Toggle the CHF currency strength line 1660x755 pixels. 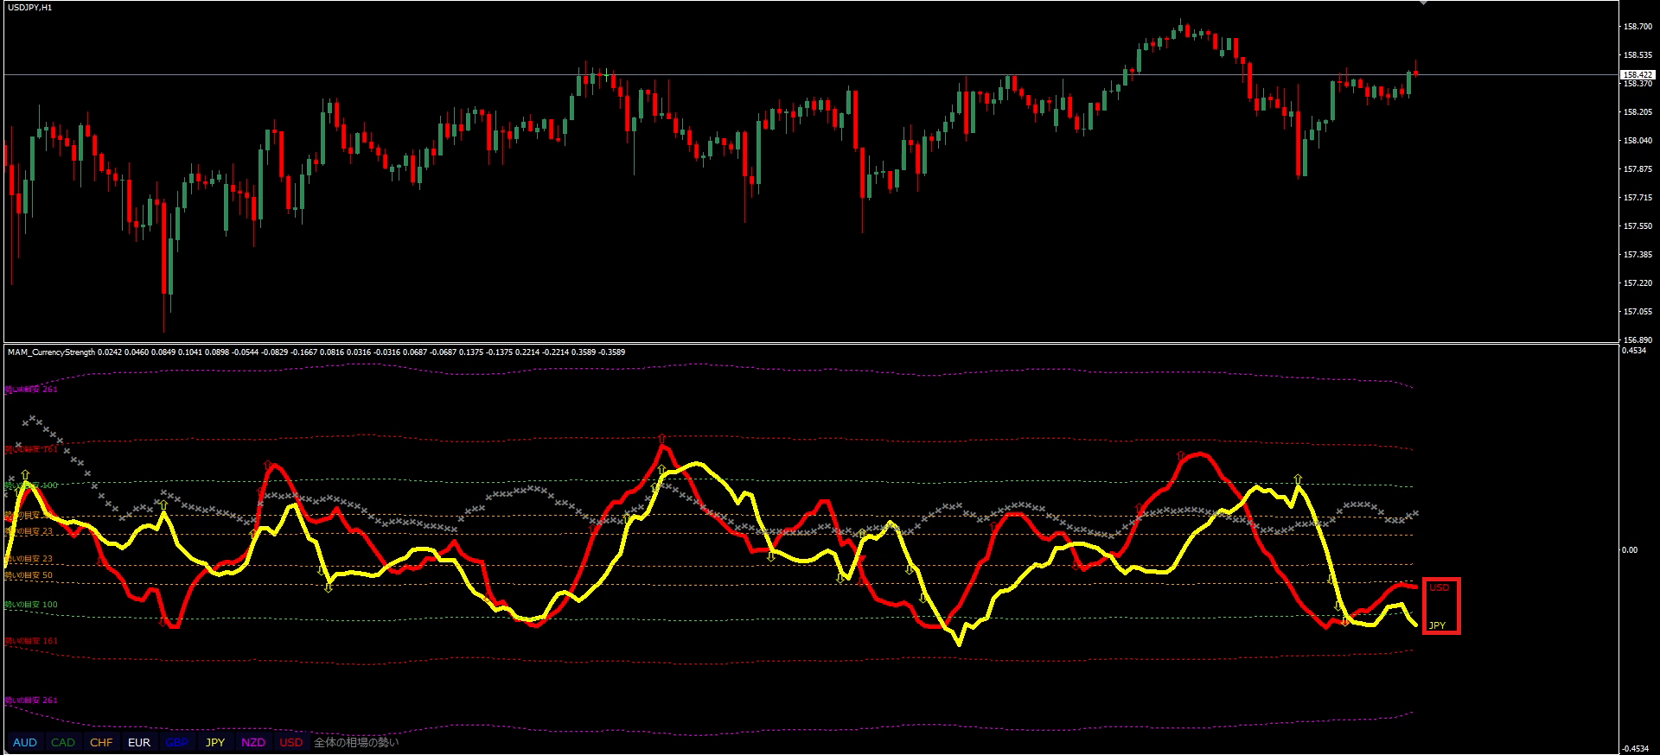pyautogui.click(x=101, y=742)
